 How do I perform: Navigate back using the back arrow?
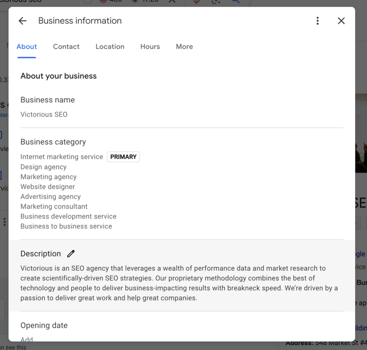[23, 21]
